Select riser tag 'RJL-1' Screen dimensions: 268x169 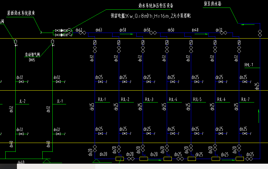click(102, 99)
